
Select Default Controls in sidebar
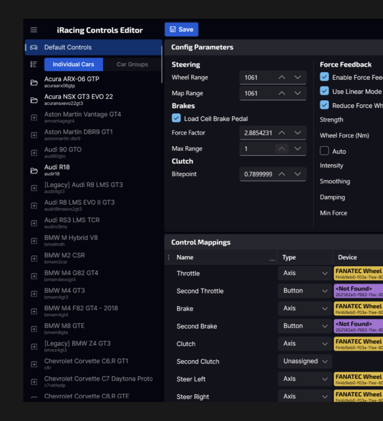pos(94,47)
